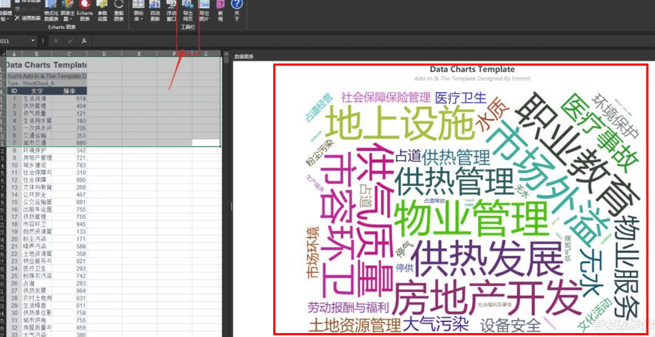Click the word 大气污染 in the cloud
The image size is (655, 337).
(x=435, y=324)
